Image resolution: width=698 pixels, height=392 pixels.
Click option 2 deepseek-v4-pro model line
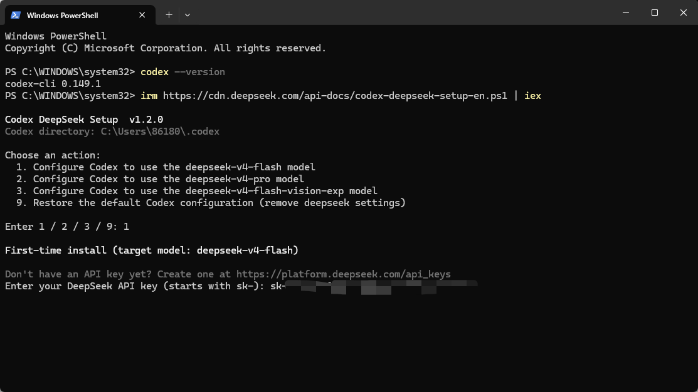click(160, 179)
